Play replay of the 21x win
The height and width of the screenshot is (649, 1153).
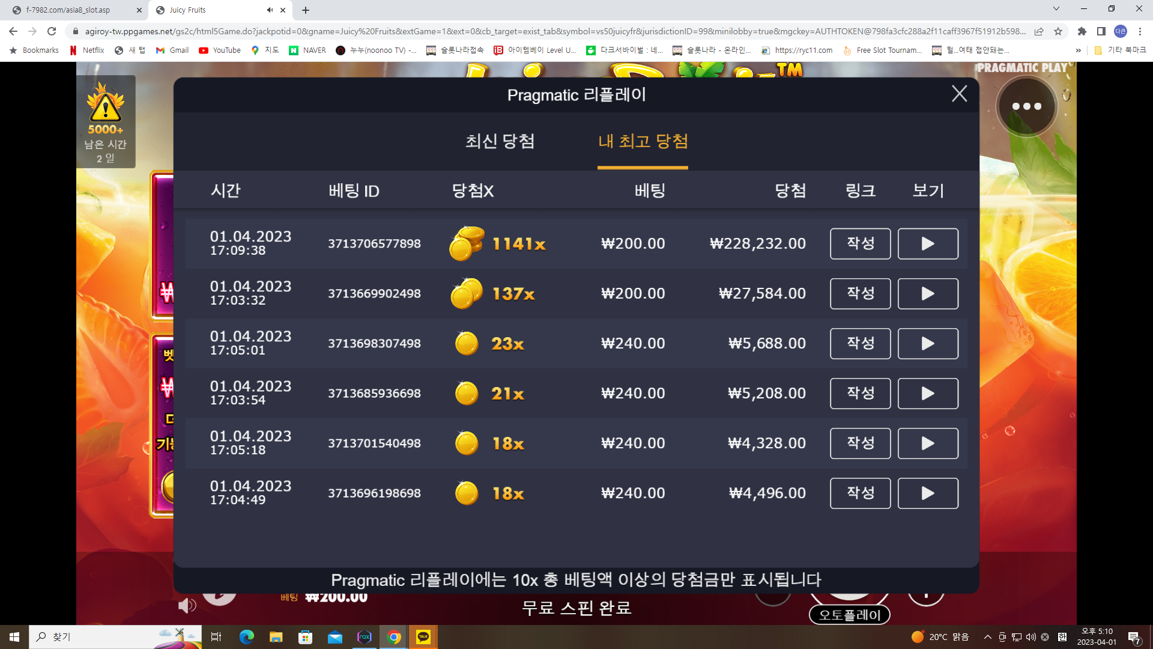(x=928, y=393)
